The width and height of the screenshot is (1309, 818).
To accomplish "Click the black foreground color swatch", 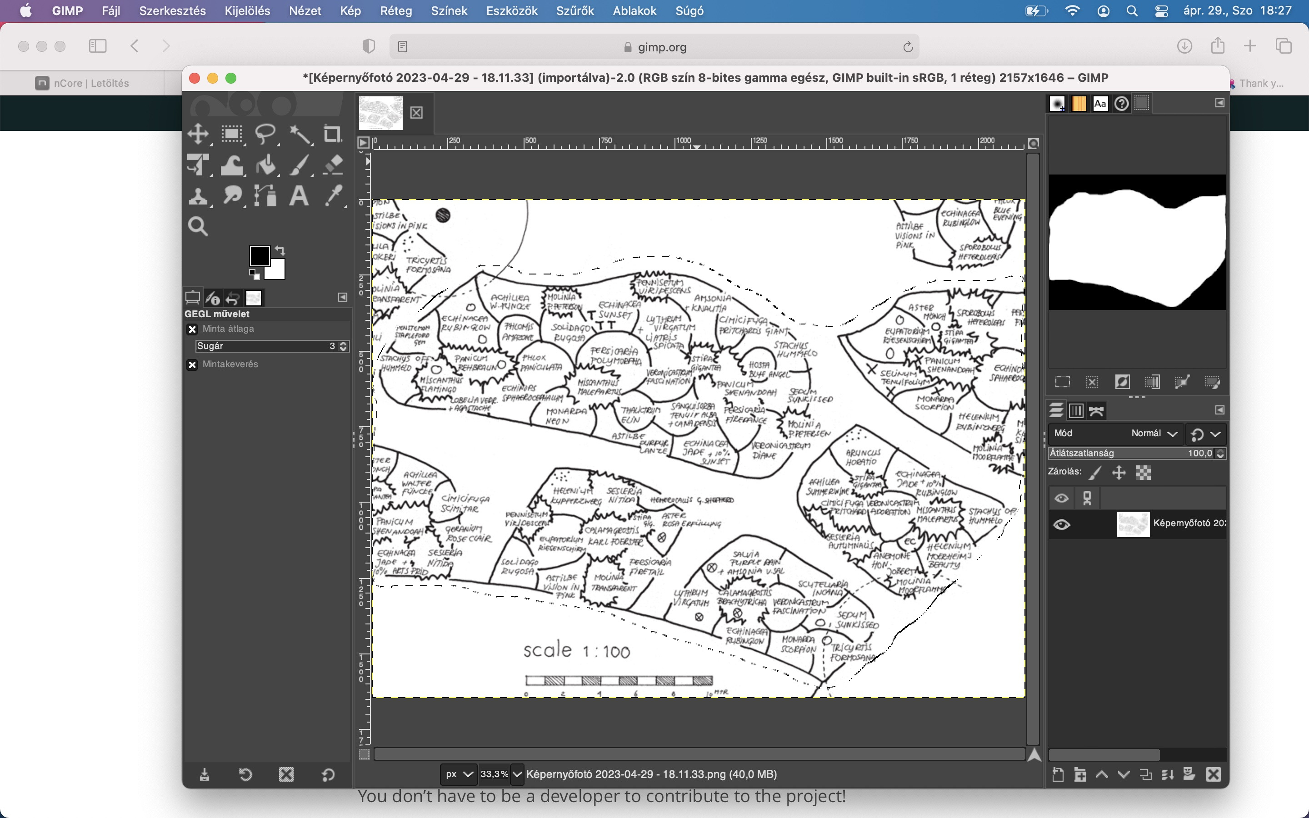I will click(259, 256).
